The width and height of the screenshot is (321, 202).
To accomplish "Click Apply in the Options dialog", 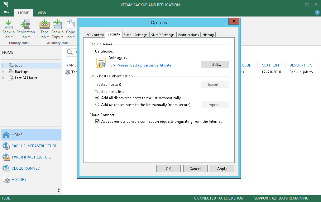I will tap(222, 168).
